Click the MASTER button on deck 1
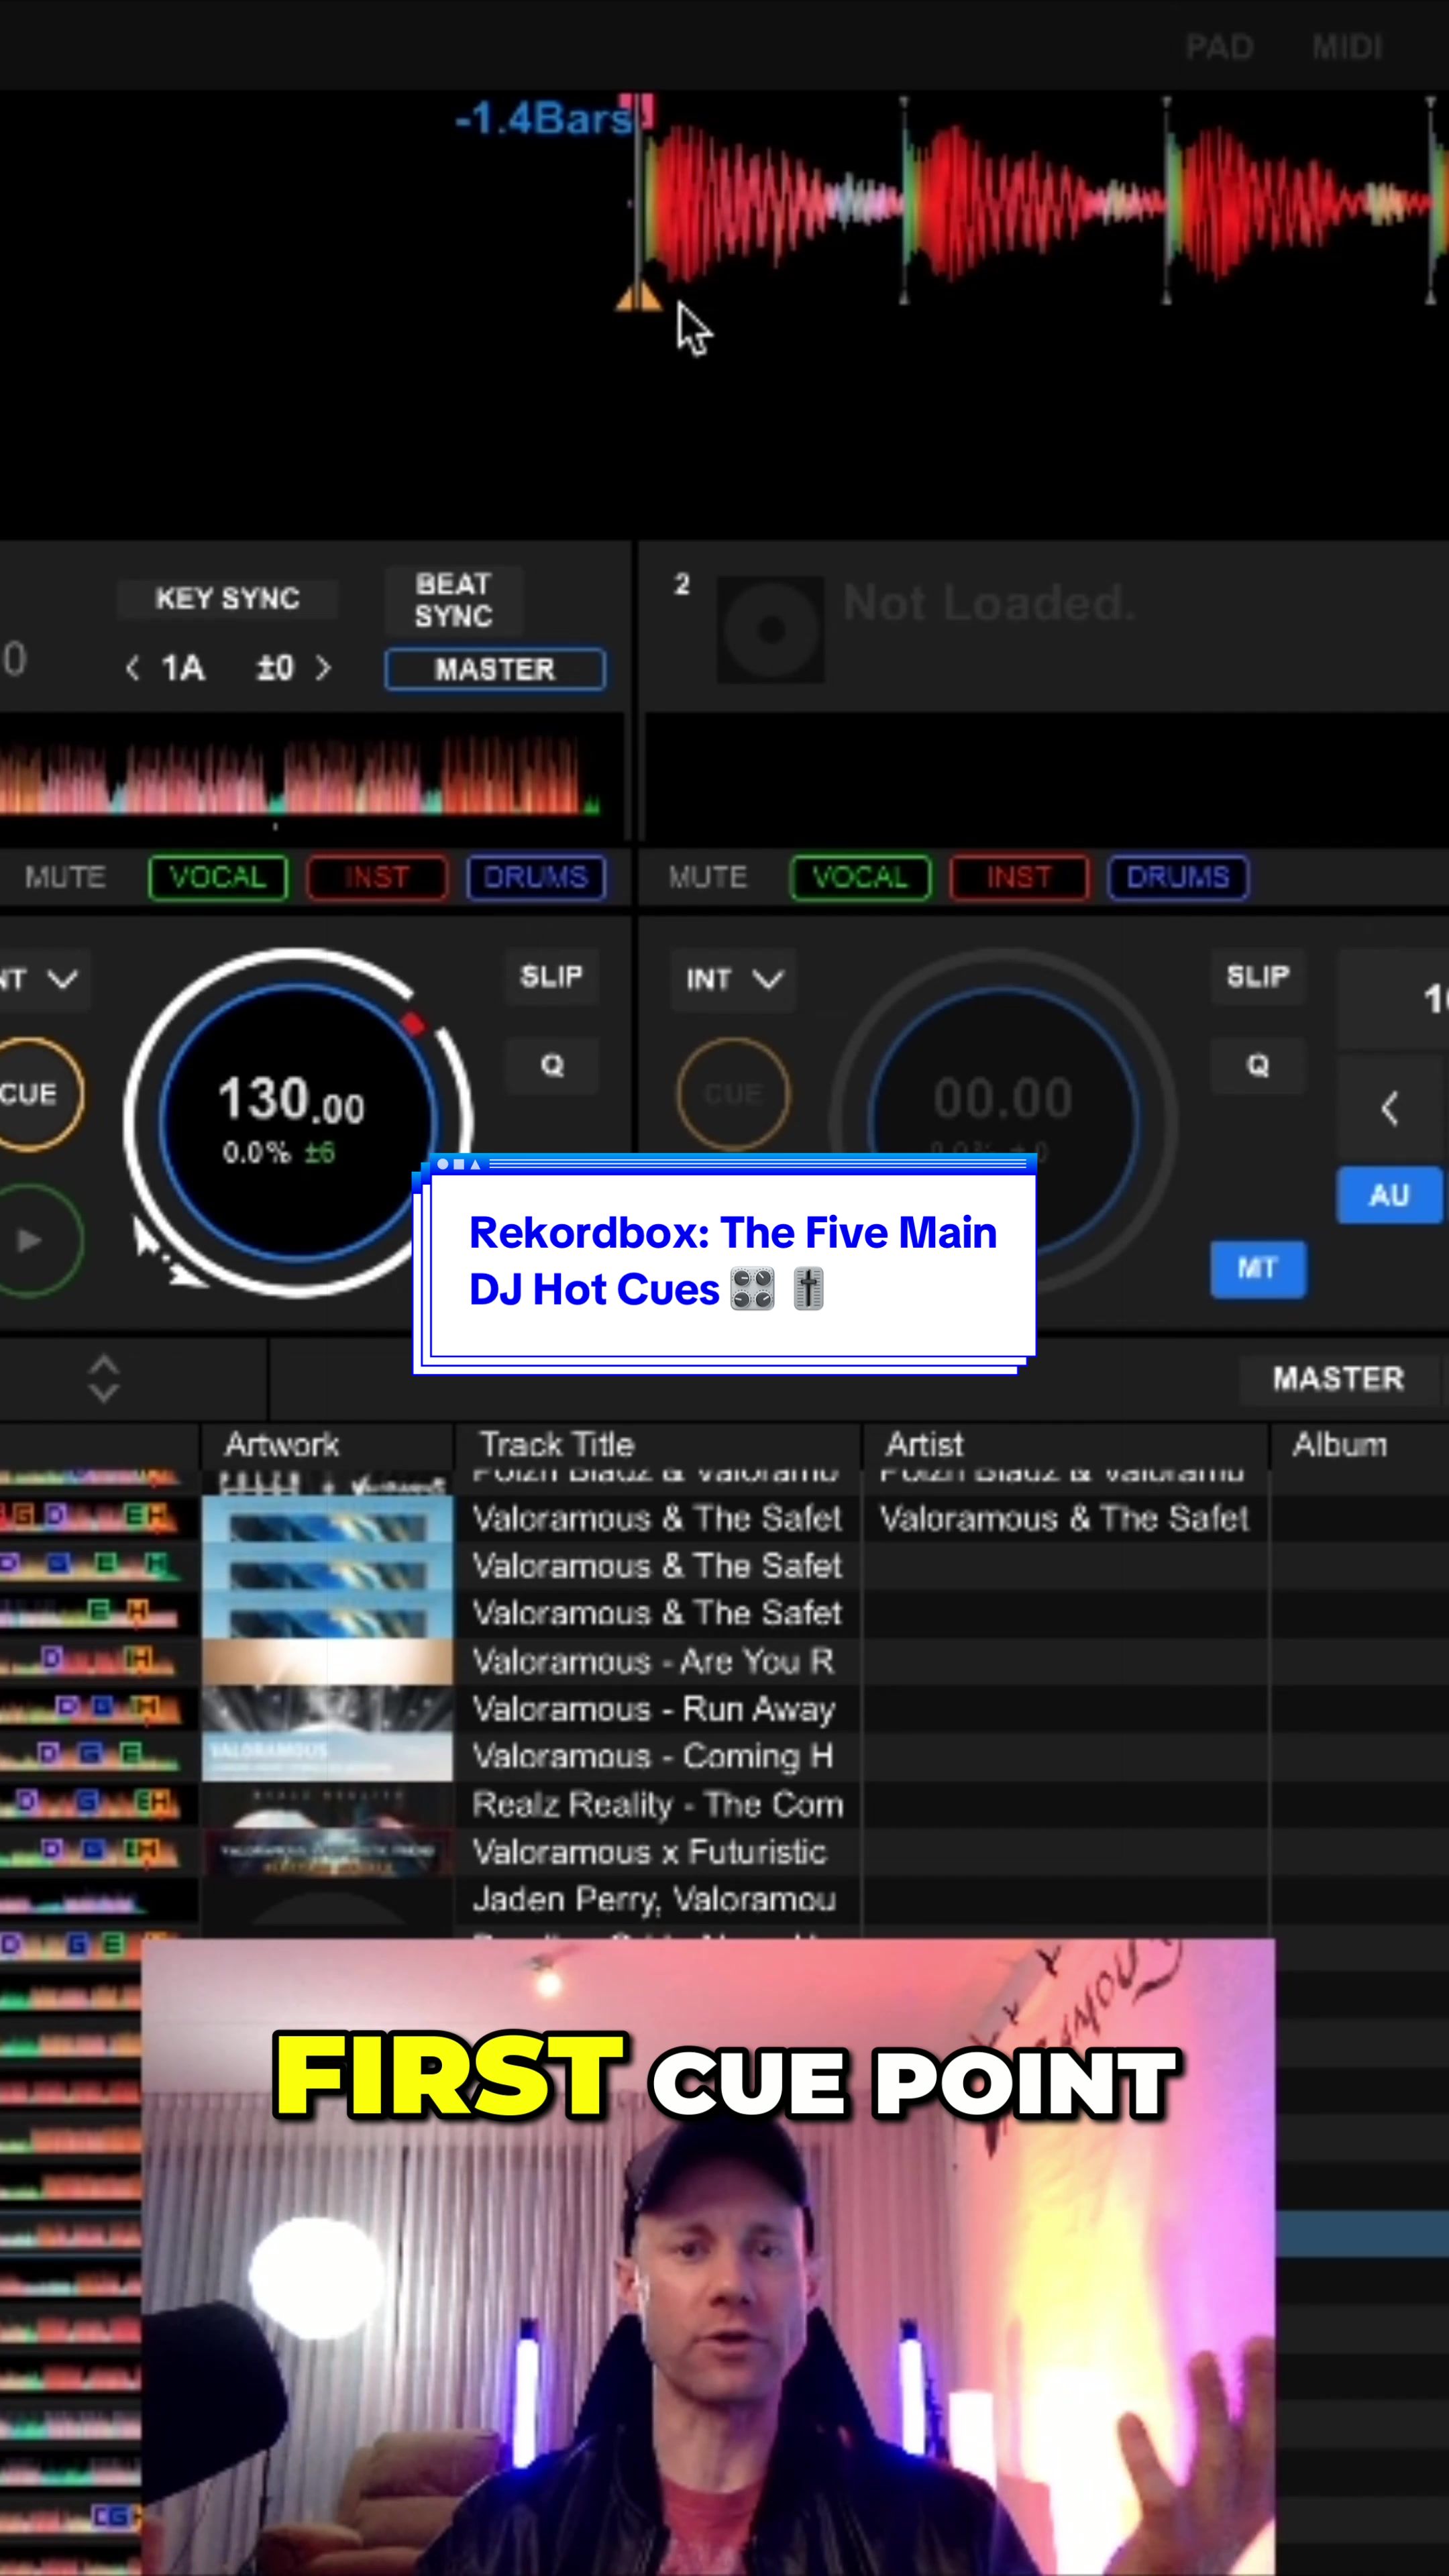 pyautogui.click(x=495, y=669)
